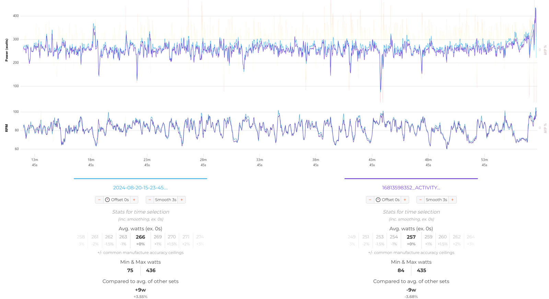Click the 84 minimum watts value
Image resolution: width=549 pixels, height=299 pixels.
pyautogui.click(x=401, y=271)
